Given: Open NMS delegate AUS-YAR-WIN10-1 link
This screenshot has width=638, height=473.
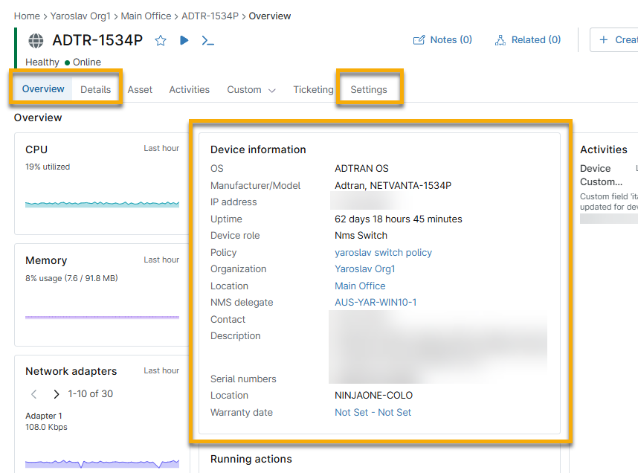Looking at the screenshot, I should [x=376, y=303].
